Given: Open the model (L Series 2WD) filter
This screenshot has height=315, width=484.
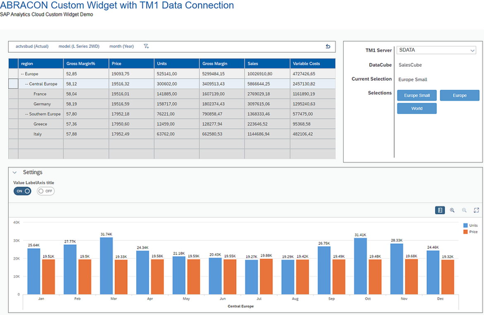Looking at the screenshot, I should [x=79, y=46].
